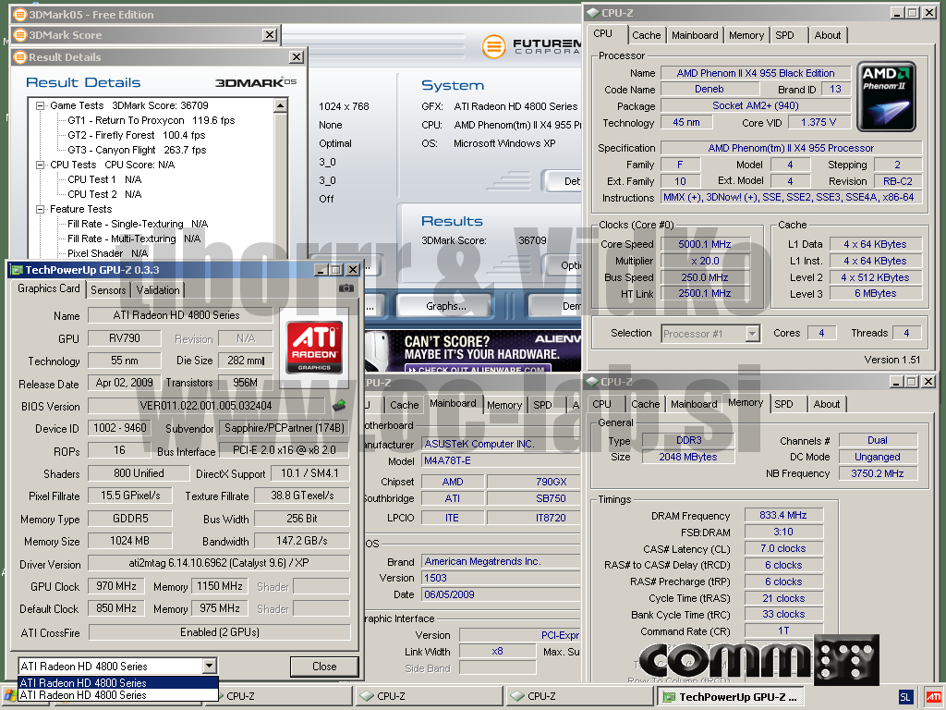
Task: Open Cache tab in top CPU-Z window
Action: coord(646,36)
